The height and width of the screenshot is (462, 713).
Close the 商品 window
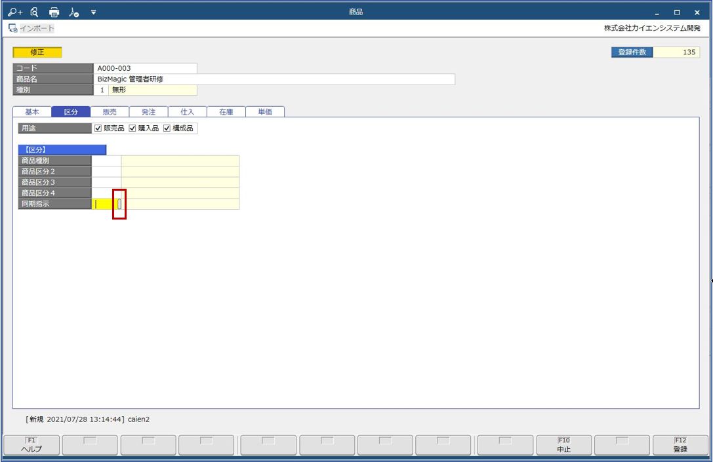tap(697, 12)
